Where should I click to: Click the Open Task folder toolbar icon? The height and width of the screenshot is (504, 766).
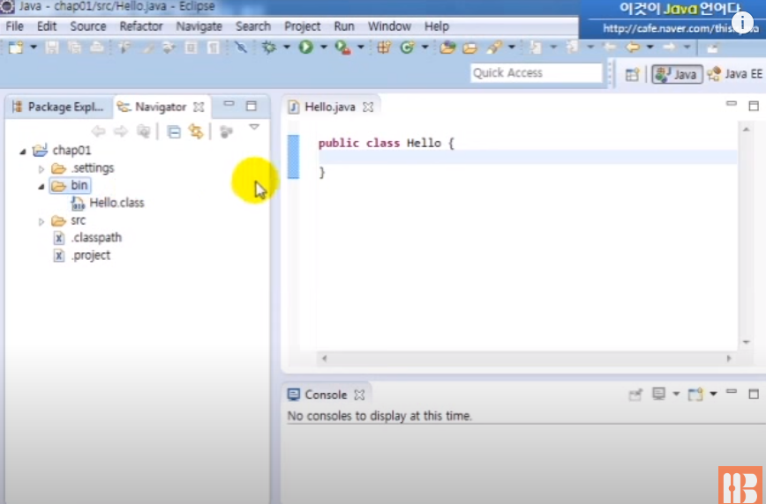tap(470, 48)
